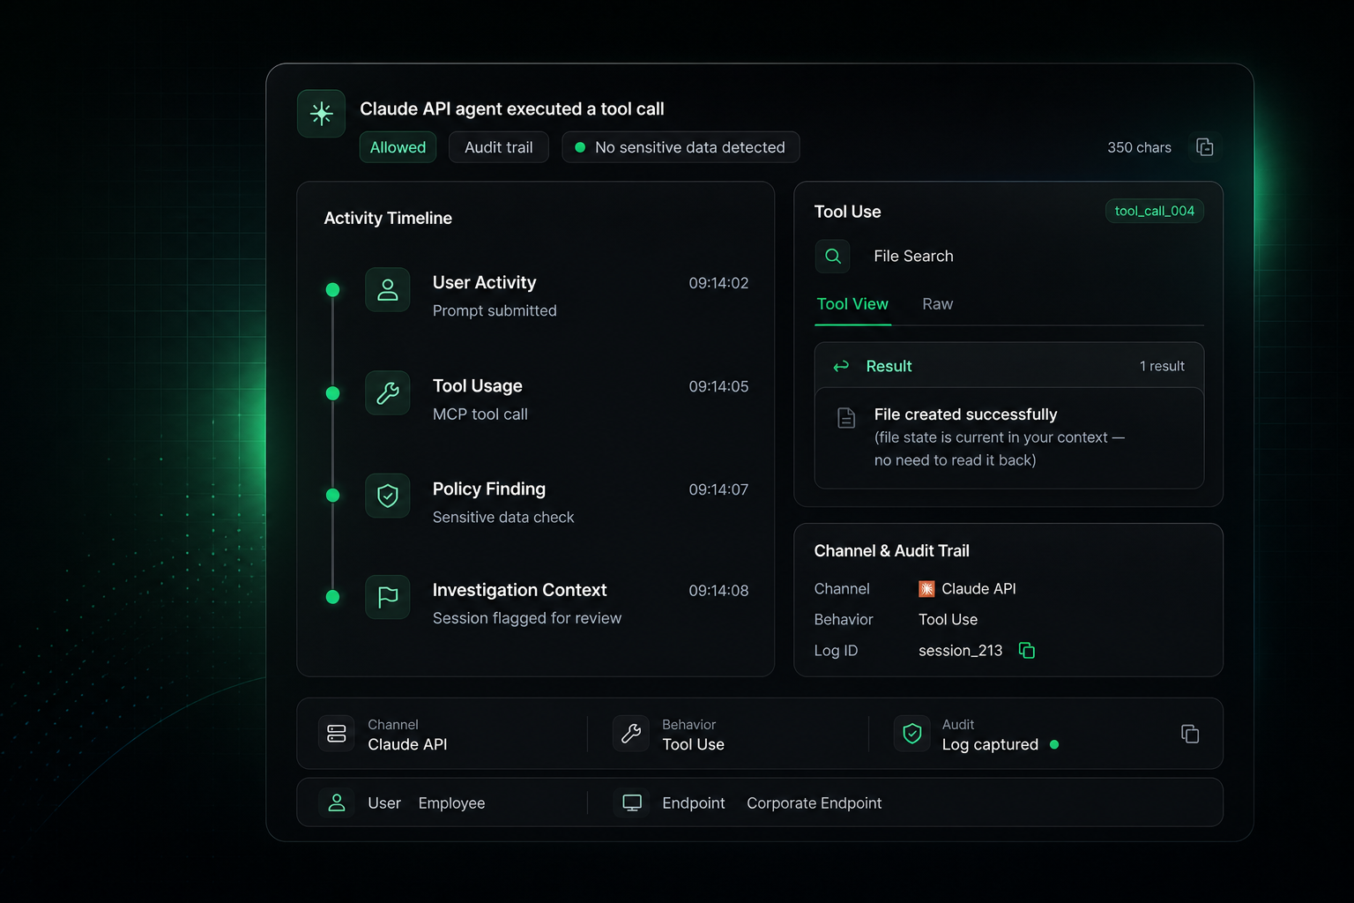Screen dimensions: 1354x903
Task: Open the Audit trail button
Action: click(x=499, y=147)
